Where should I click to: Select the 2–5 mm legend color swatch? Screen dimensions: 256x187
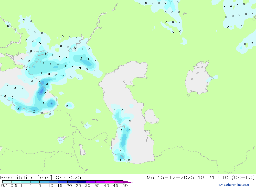click(x=35, y=182)
